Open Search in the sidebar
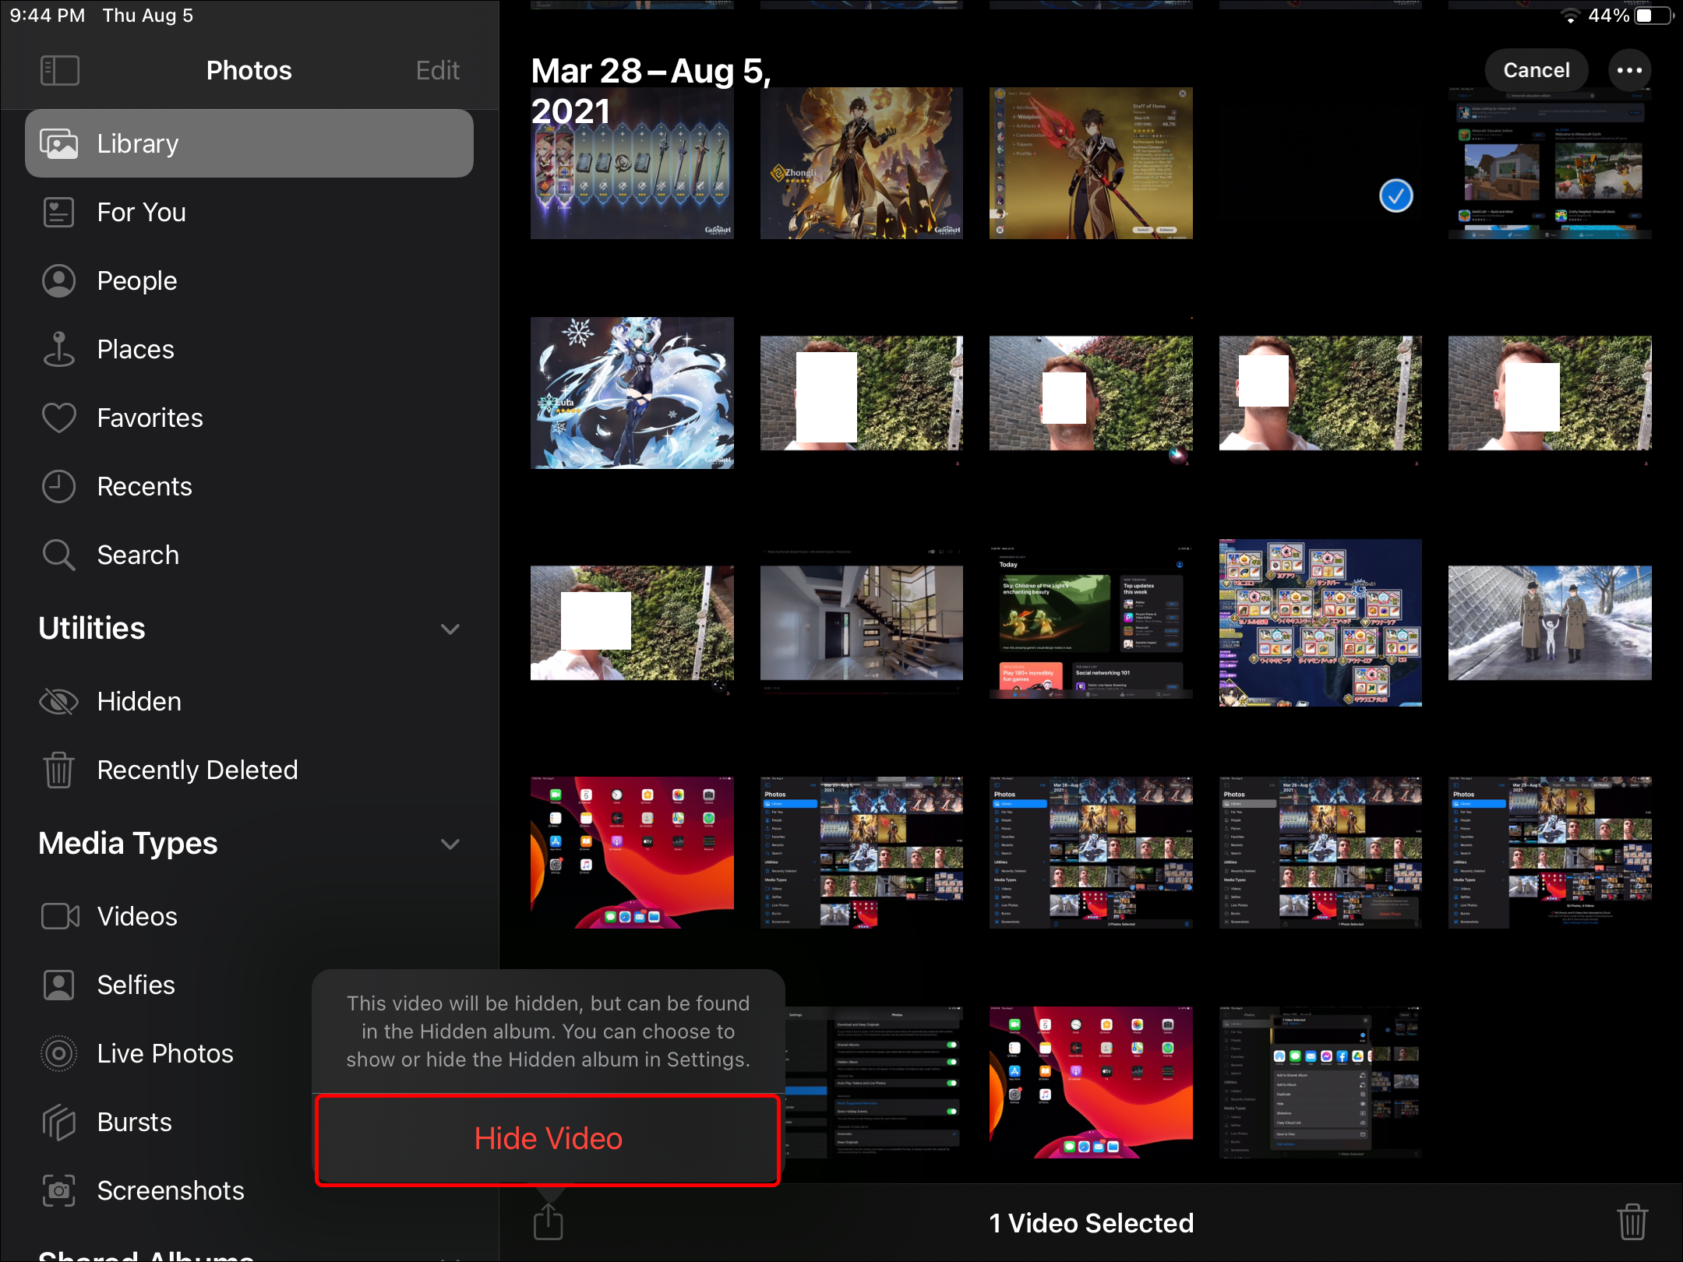 click(x=138, y=555)
